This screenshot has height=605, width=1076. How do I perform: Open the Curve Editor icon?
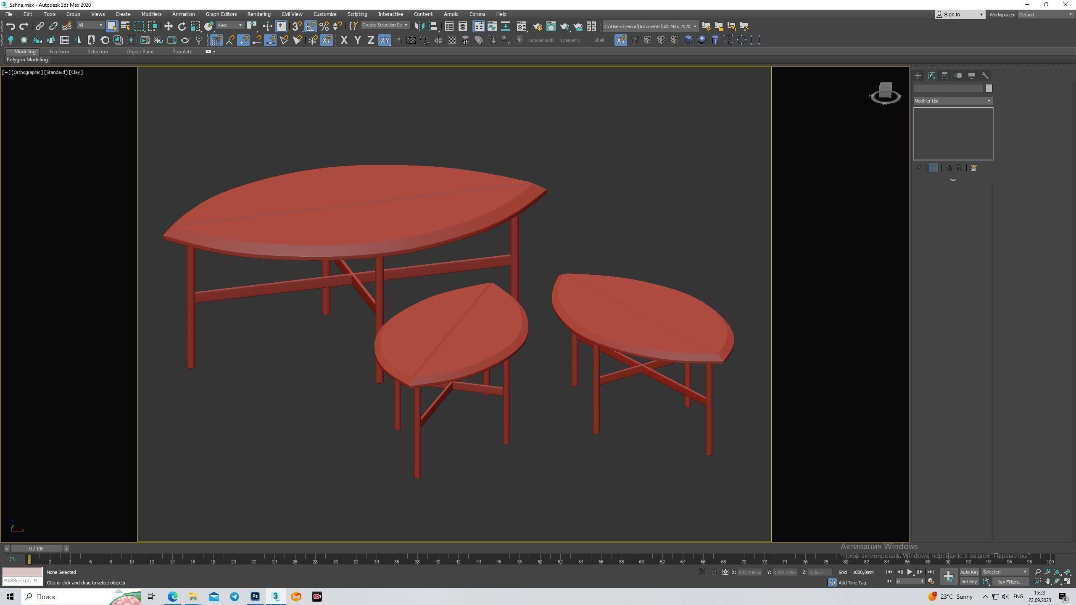point(492,26)
